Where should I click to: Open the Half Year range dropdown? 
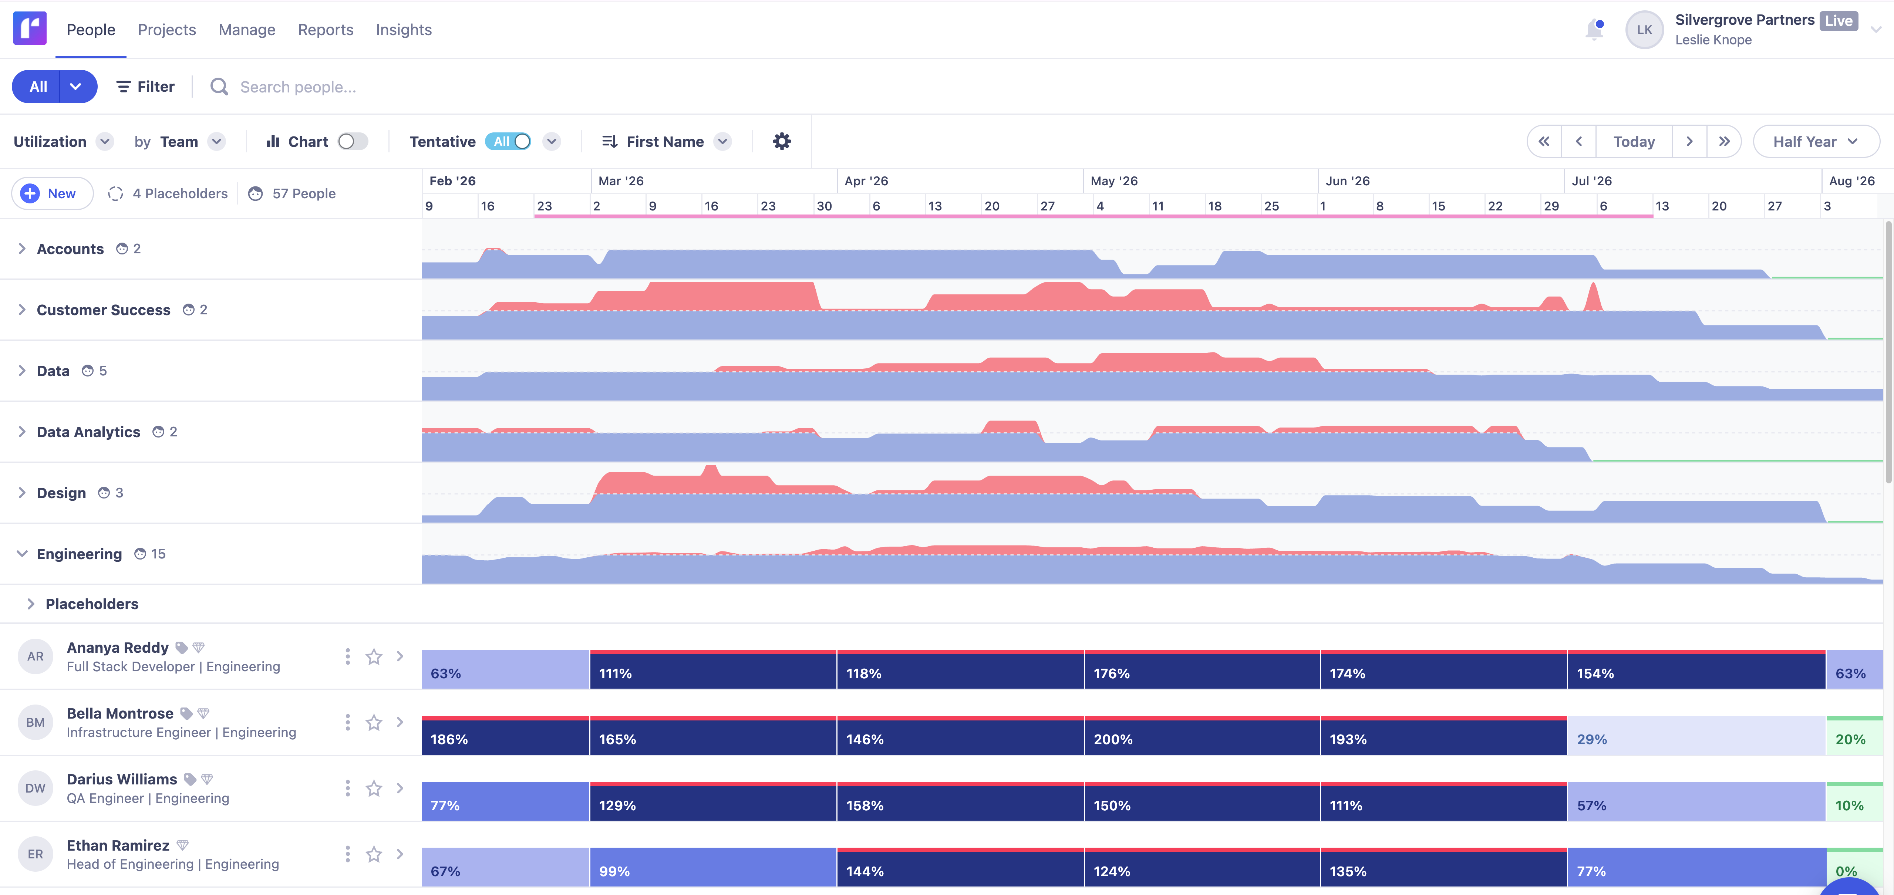(1815, 141)
